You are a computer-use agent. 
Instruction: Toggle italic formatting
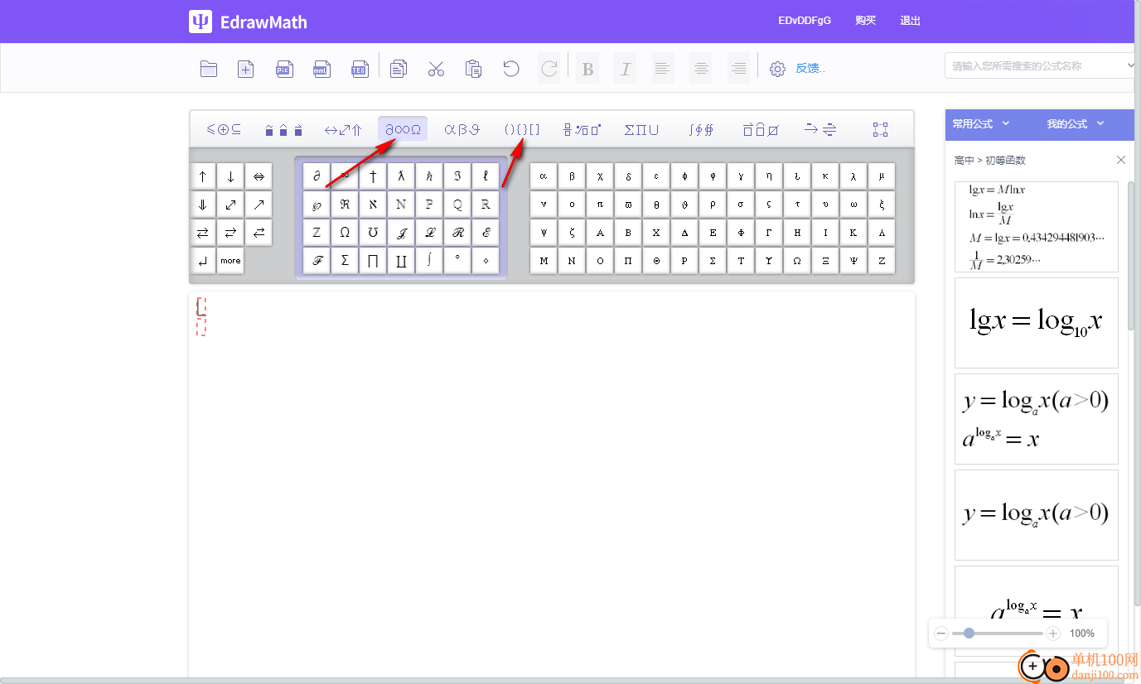626,69
